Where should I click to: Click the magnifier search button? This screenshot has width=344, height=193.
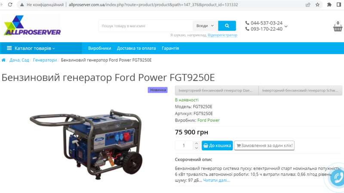coord(227,26)
